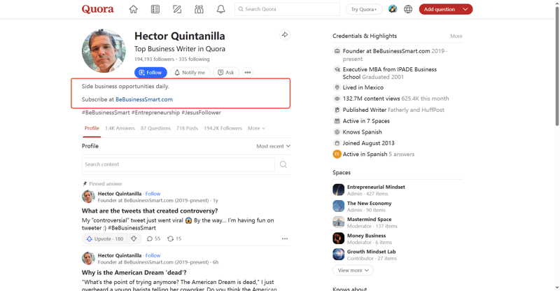
Task: Click the Notify me button
Action: [x=190, y=73]
